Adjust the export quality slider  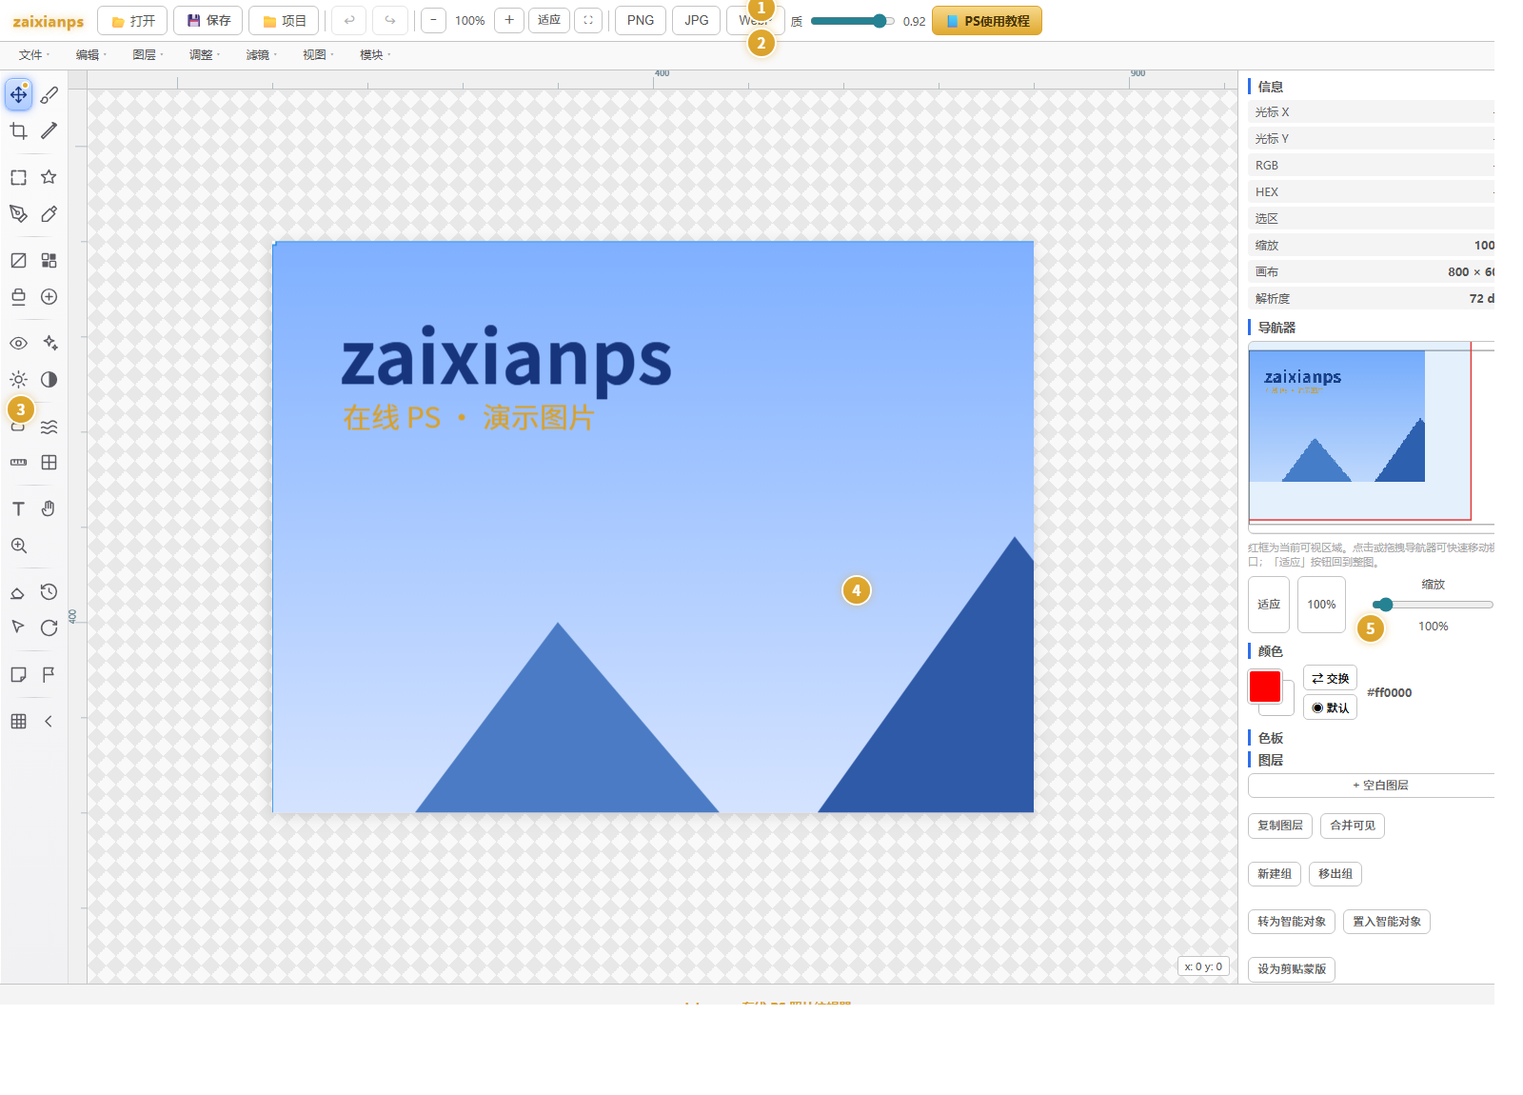(x=853, y=21)
